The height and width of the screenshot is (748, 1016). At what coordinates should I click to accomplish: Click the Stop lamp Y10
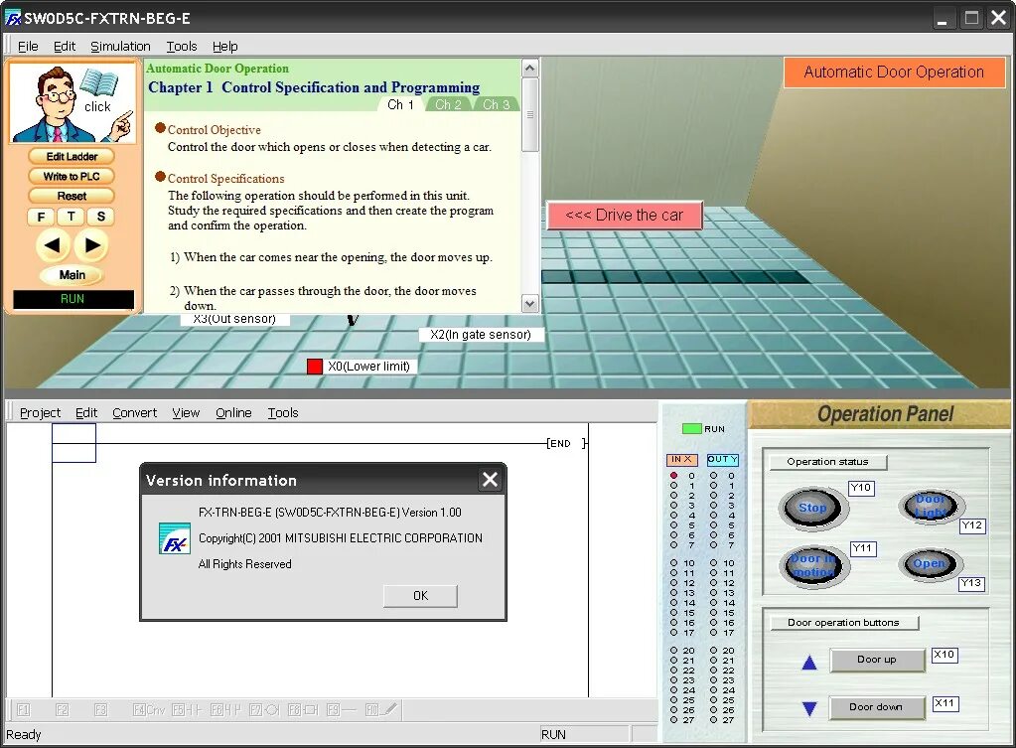pyautogui.click(x=812, y=508)
